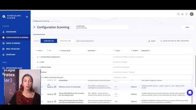Open the video tutorial icon in header
The image size is (196, 110).
point(178,14)
